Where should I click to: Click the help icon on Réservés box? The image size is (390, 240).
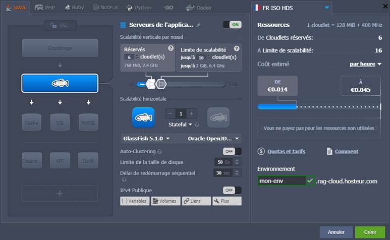coord(171,48)
